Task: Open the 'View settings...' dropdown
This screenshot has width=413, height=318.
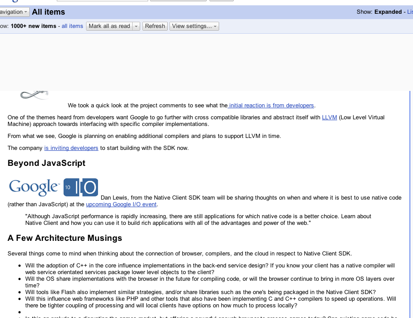Action: [x=194, y=26]
